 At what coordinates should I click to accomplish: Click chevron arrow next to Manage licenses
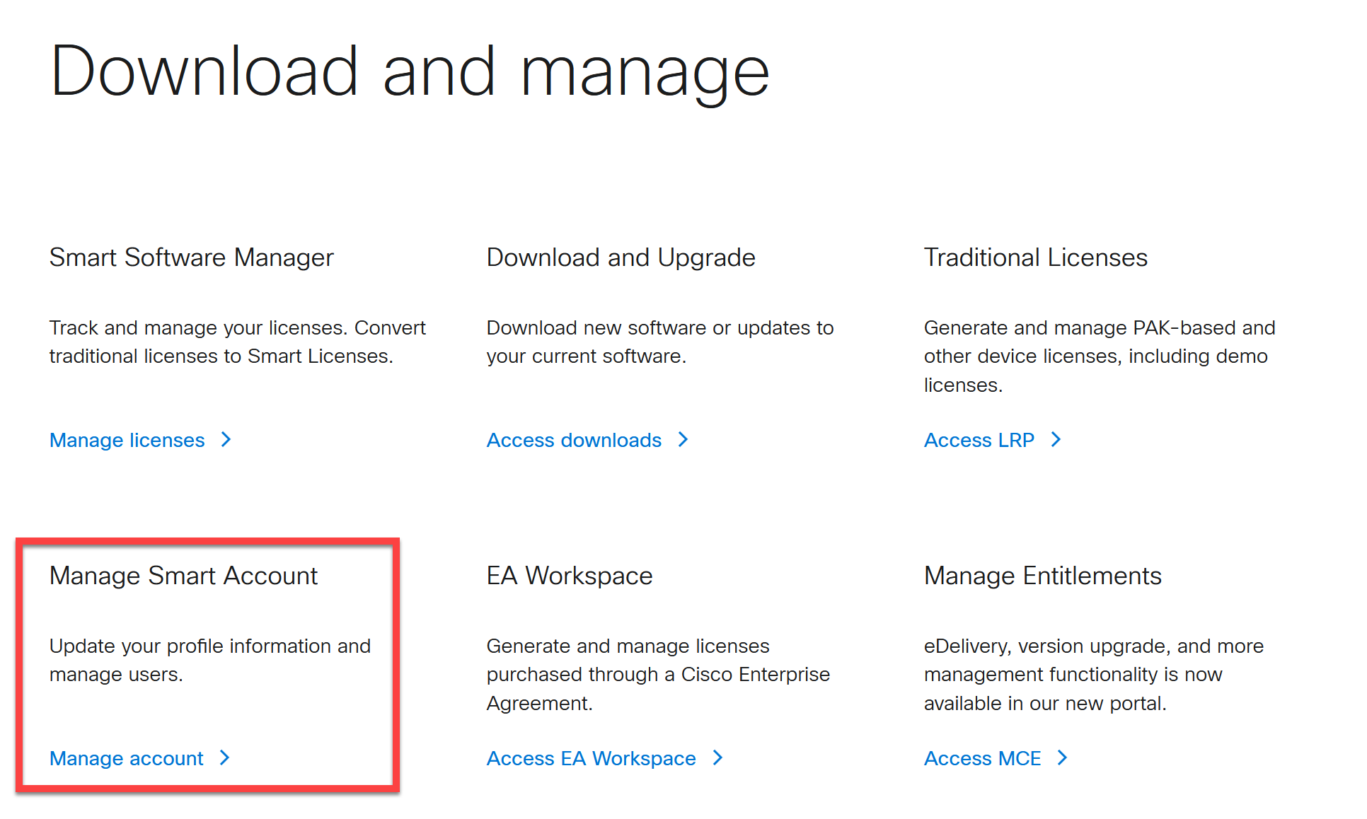[x=226, y=439]
